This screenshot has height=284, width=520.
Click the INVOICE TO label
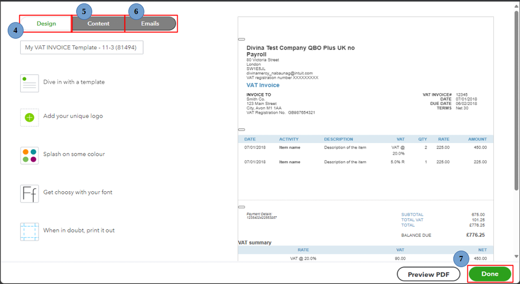(x=258, y=94)
